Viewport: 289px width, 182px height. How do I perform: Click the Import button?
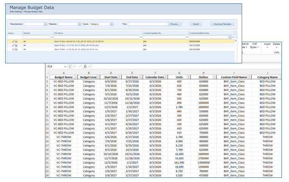(x=196, y=24)
